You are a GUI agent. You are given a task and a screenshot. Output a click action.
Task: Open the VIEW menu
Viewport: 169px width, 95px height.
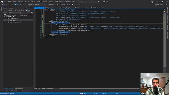pyautogui.click(x=15, y=2)
